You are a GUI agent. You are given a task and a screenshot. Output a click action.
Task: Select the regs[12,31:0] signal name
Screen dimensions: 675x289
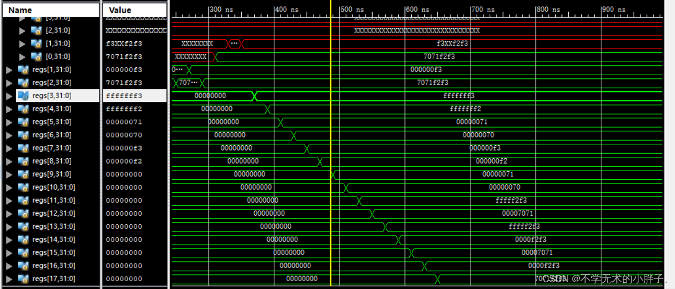tap(54, 213)
